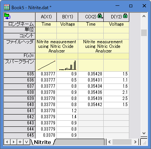
Task: Select row header 635
Action: [x=19, y=74]
